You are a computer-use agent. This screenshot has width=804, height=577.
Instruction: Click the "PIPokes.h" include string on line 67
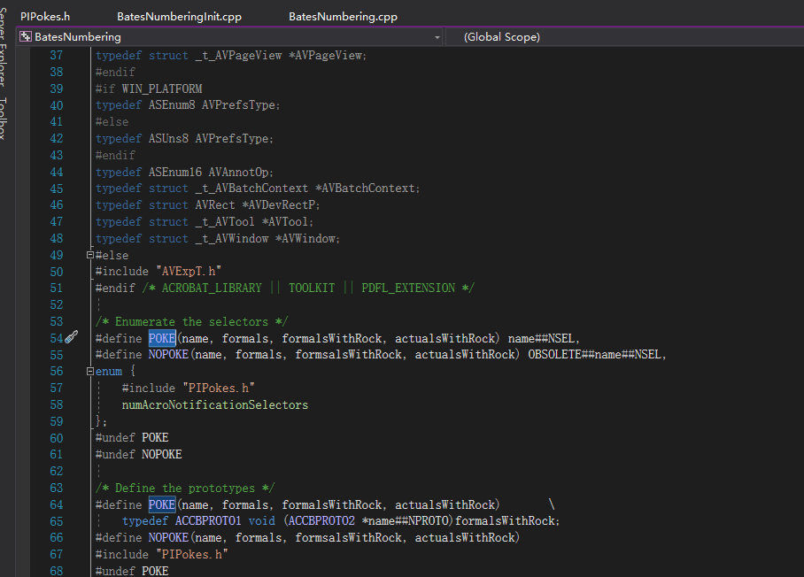[x=192, y=555]
